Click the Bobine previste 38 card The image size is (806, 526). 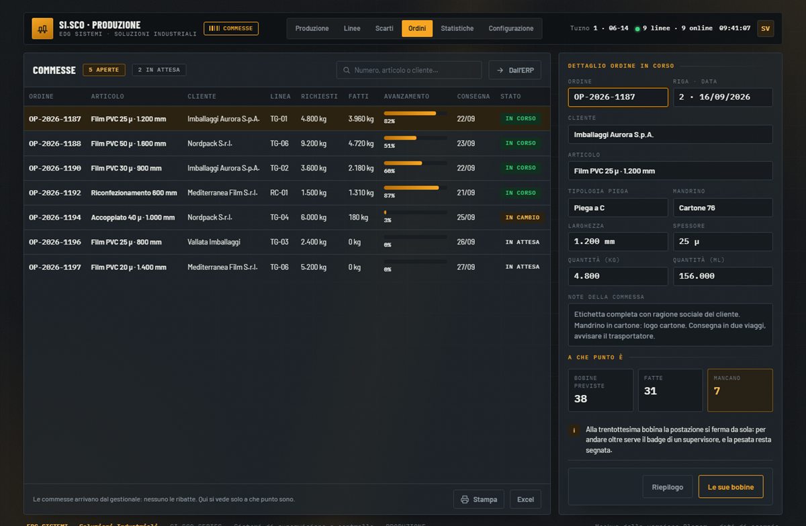point(600,390)
